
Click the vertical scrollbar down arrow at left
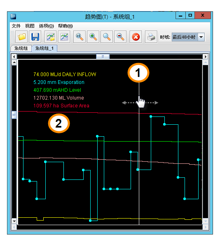click(14, 221)
